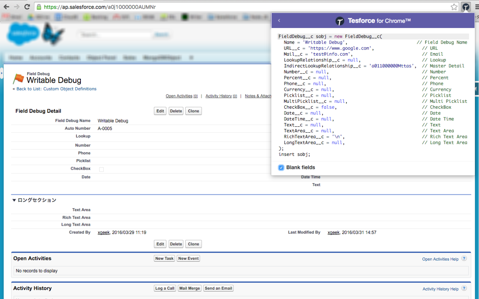Go back with the browser back arrow
The height and width of the screenshot is (299, 479).
[x=6, y=7]
